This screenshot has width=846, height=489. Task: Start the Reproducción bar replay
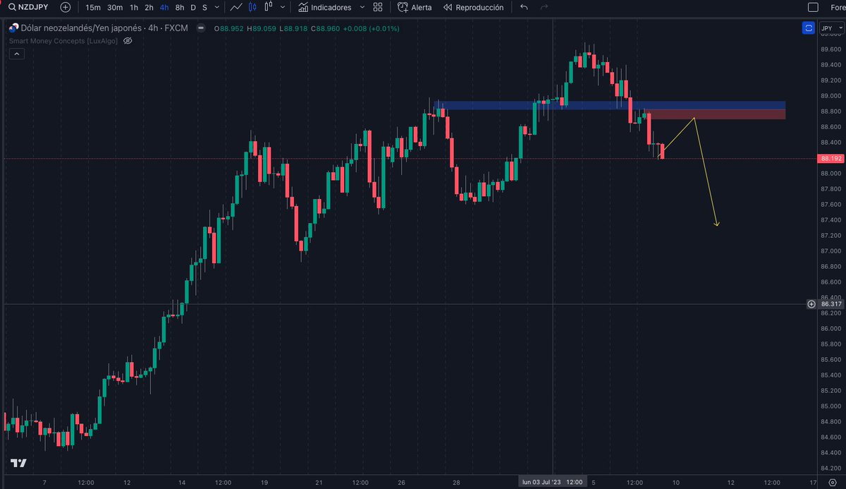coord(474,7)
